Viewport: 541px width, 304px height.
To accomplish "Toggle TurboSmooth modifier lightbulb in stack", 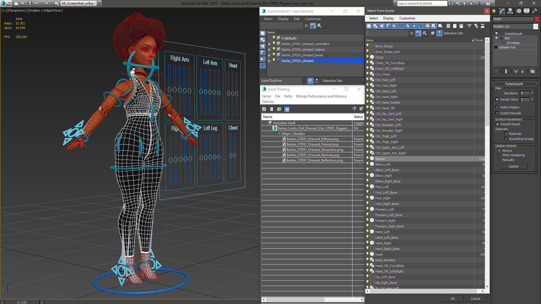I will [x=496, y=34].
